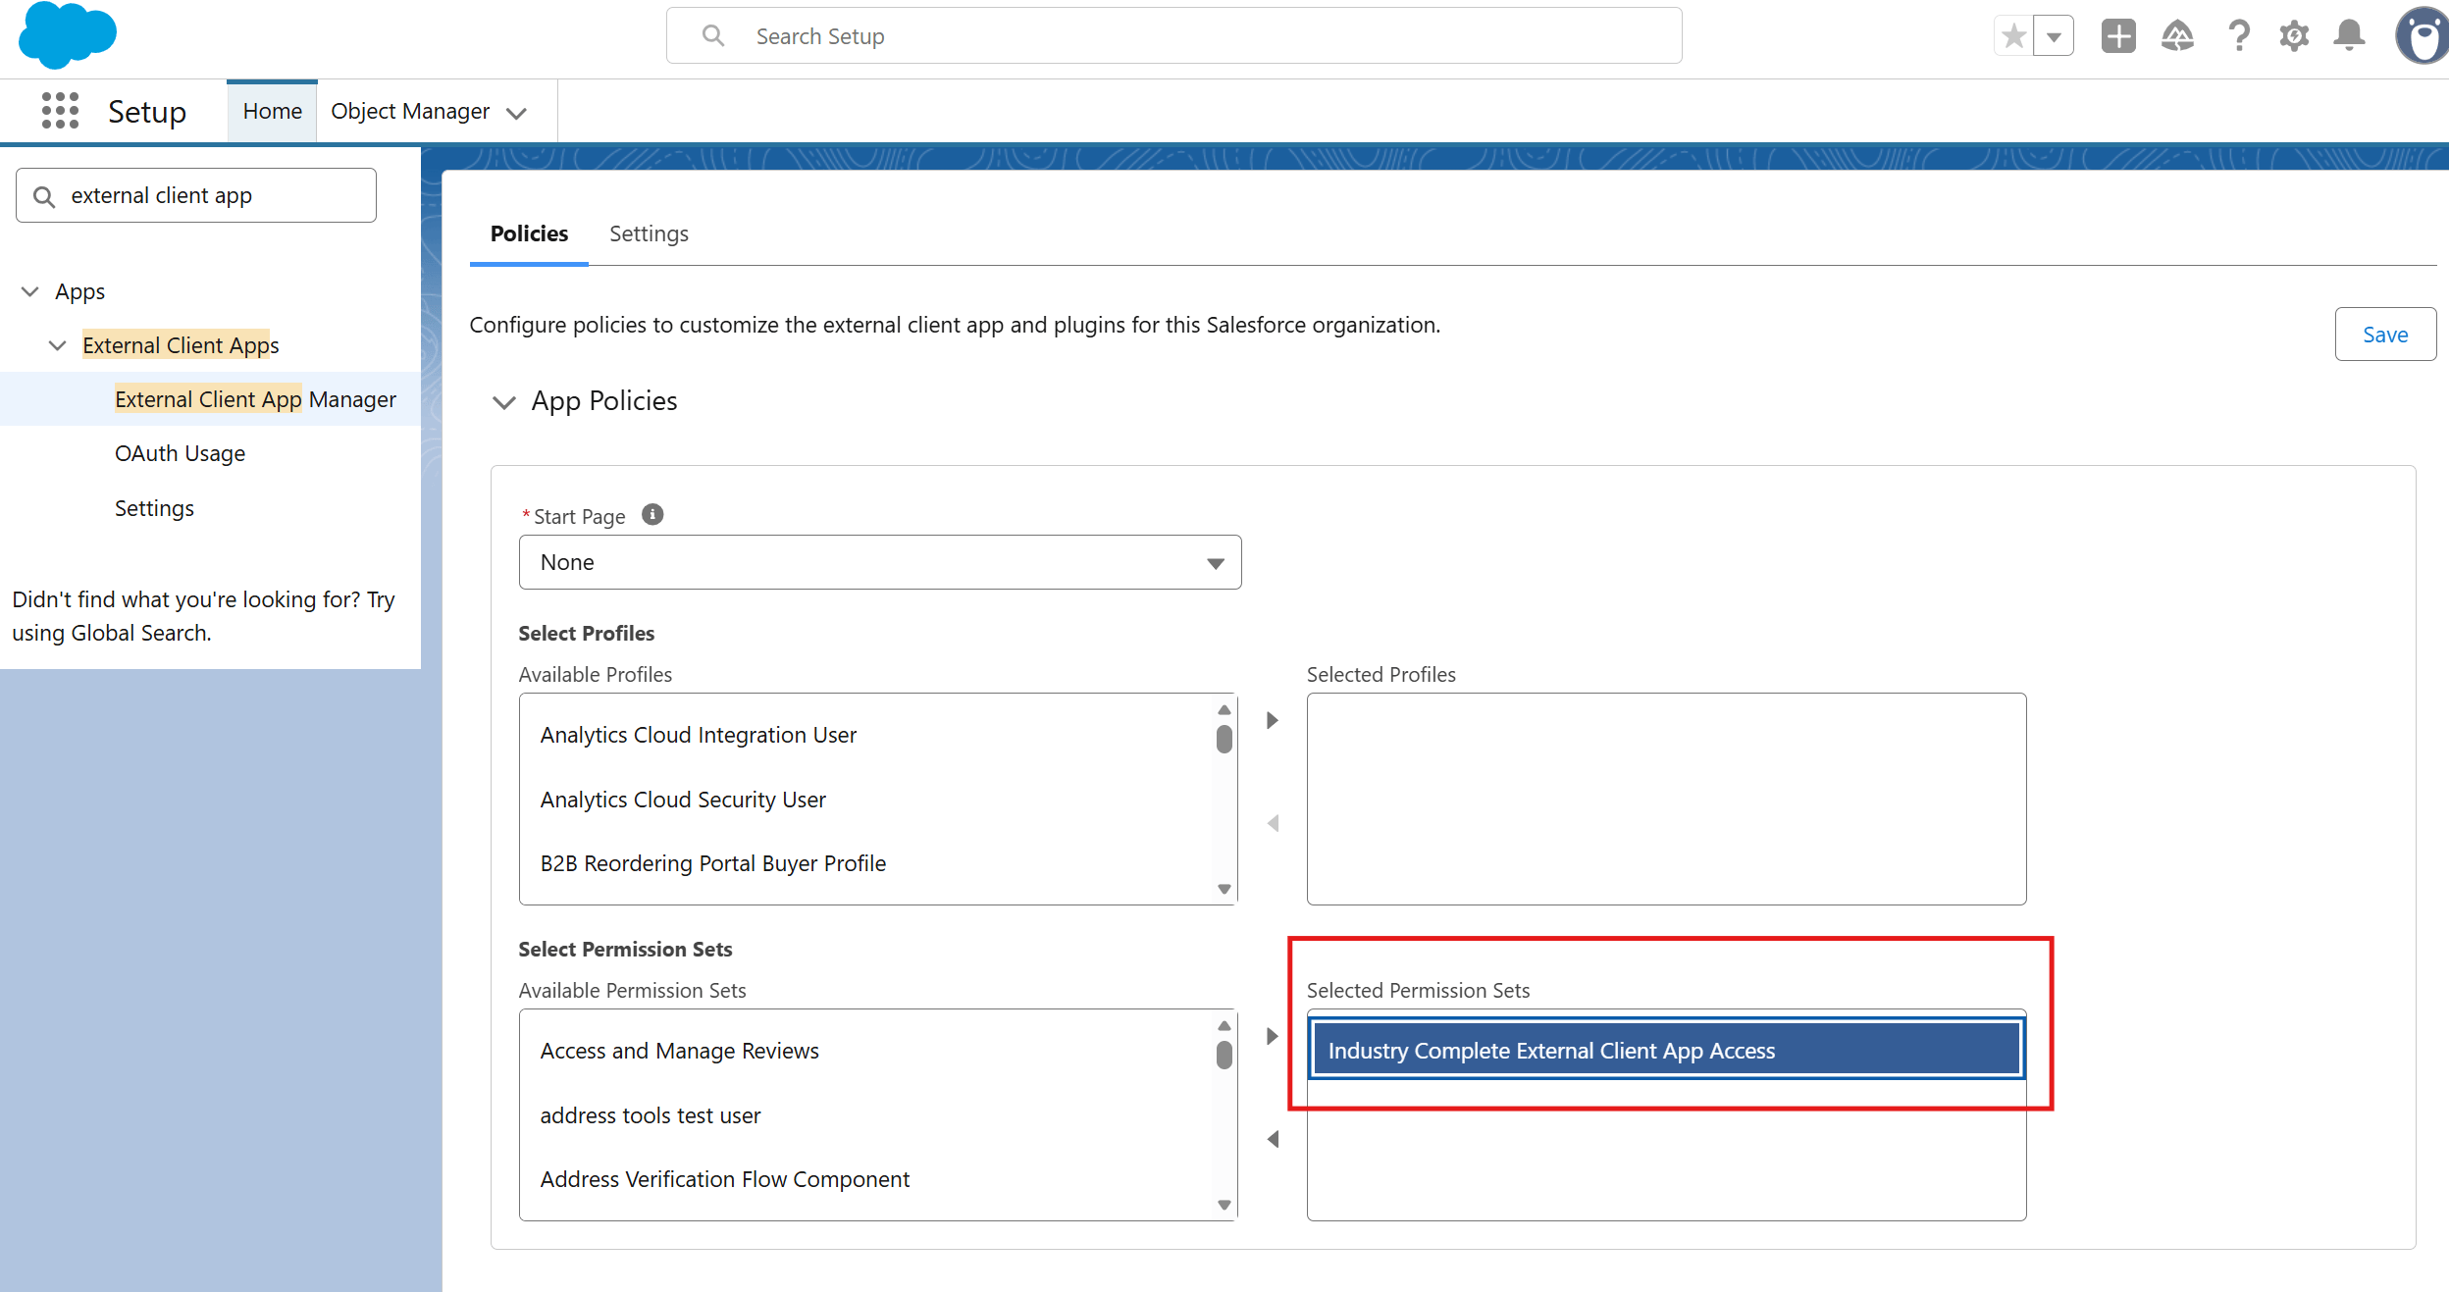The width and height of the screenshot is (2449, 1292).
Task: Select the Policies tab
Action: (x=529, y=233)
